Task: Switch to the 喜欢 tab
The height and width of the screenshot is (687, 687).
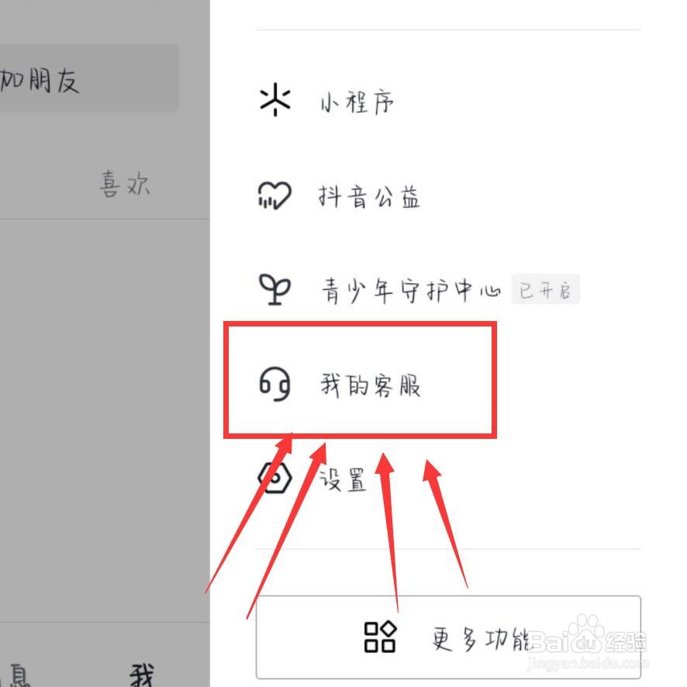Action: [124, 184]
